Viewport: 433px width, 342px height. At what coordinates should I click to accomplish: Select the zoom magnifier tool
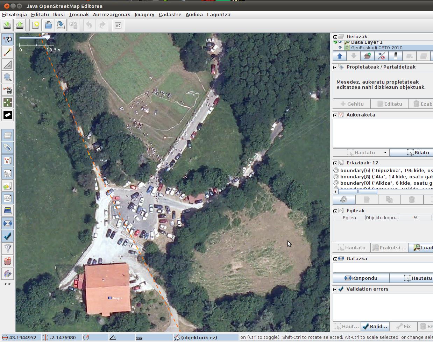[x=8, y=78]
